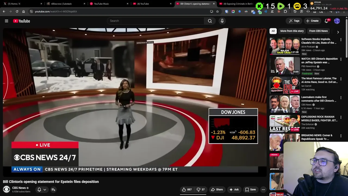Select the More from this story chip
Image resolution: width=348 pixels, height=196 pixels.
point(292,31)
